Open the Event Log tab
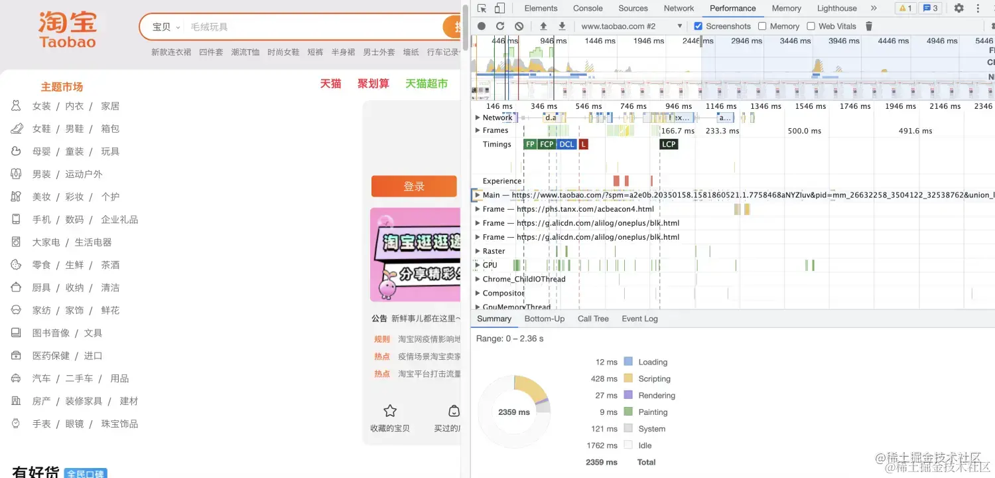Image resolution: width=995 pixels, height=478 pixels. pyautogui.click(x=639, y=319)
